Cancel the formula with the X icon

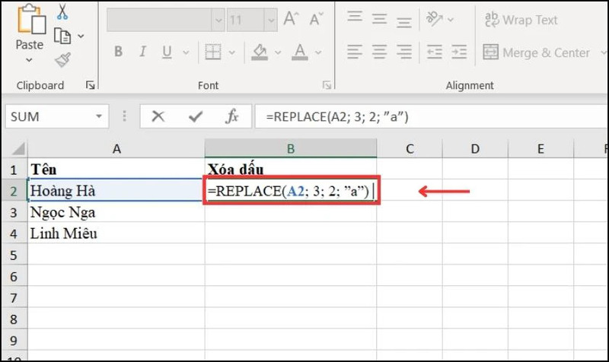(x=158, y=116)
